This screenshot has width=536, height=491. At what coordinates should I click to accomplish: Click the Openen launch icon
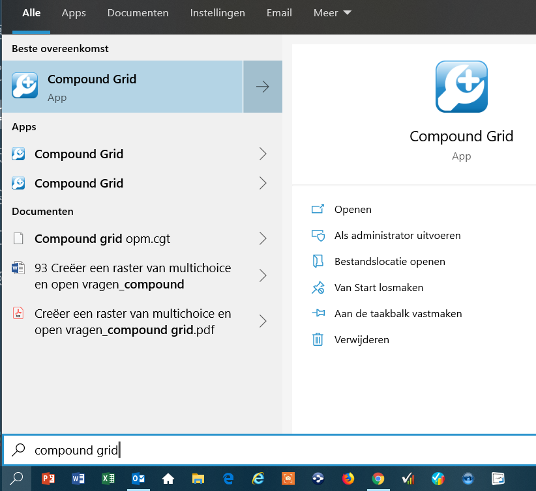(318, 209)
